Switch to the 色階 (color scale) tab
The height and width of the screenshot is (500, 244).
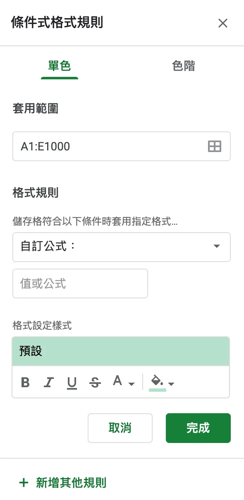(182, 65)
